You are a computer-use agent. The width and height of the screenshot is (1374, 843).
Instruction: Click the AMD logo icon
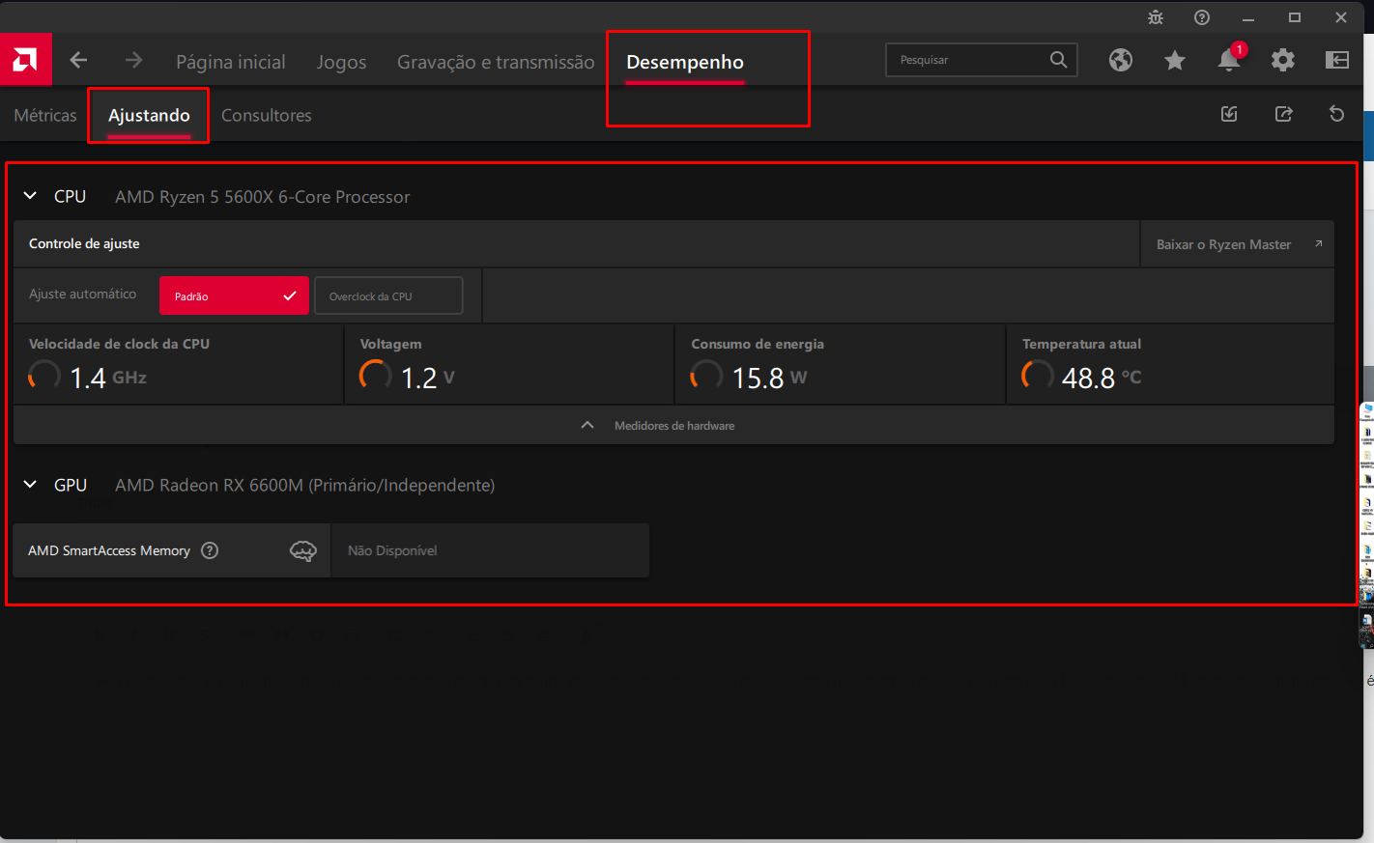point(25,60)
